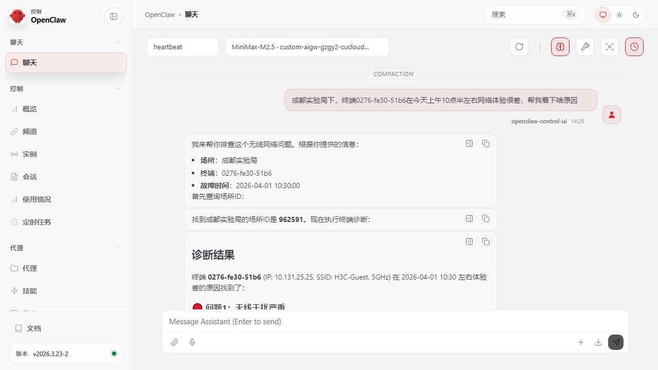Collapse the 控制 sidebar section
The width and height of the screenshot is (658, 370).
point(119,88)
